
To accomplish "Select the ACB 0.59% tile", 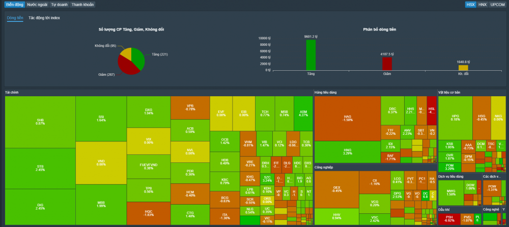I will coord(190,130).
